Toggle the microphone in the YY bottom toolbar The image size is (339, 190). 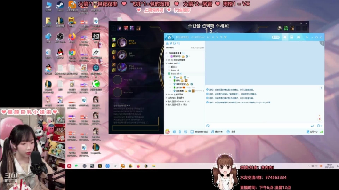click(x=180, y=132)
